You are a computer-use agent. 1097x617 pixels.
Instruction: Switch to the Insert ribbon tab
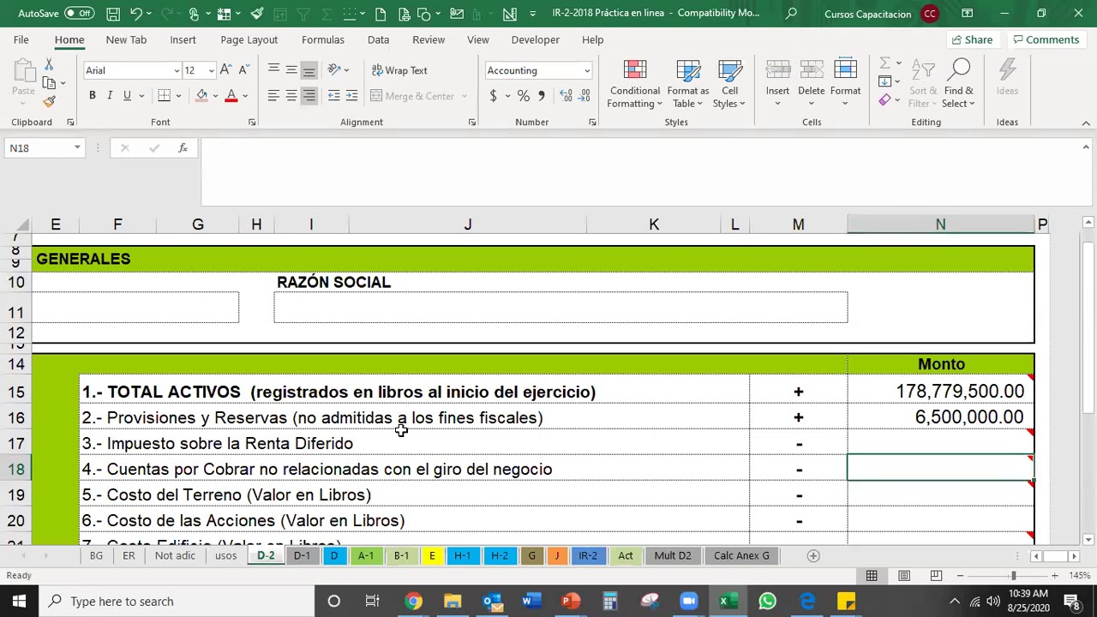coord(183,39)
